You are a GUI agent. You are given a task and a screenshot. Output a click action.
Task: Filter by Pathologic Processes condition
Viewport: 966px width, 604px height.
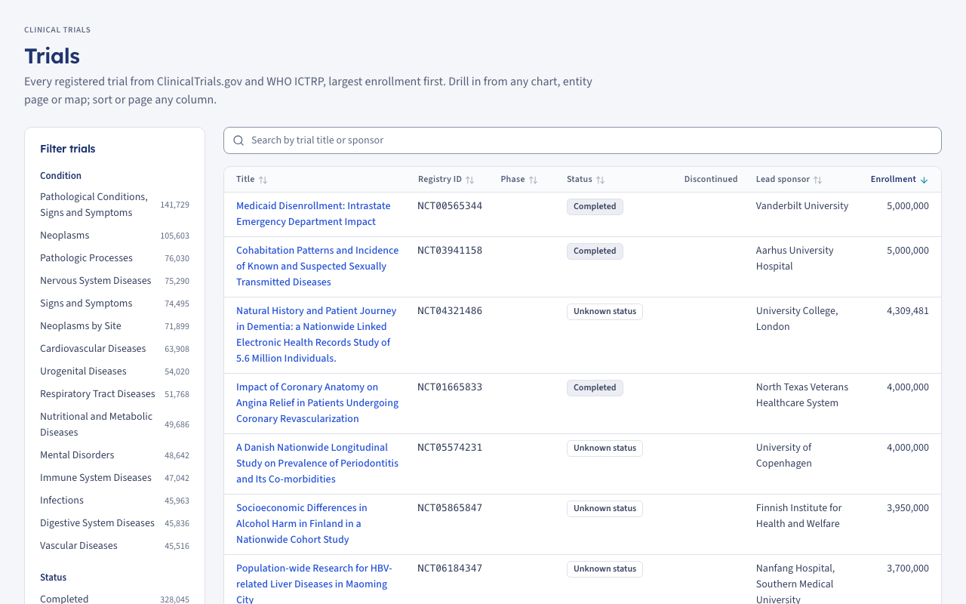click(115, 258)
